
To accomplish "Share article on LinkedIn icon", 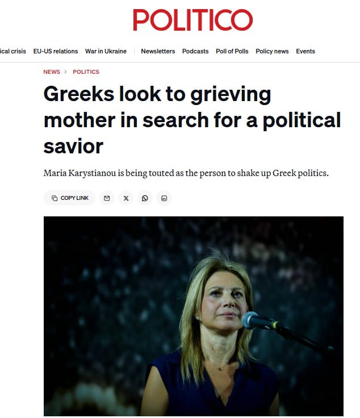I will [x=164, y=198].
